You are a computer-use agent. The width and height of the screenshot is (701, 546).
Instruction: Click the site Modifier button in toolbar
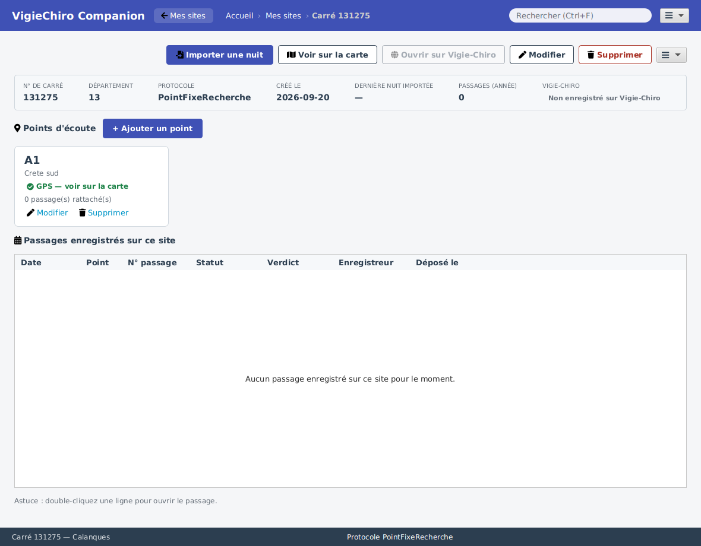point(541,55)
